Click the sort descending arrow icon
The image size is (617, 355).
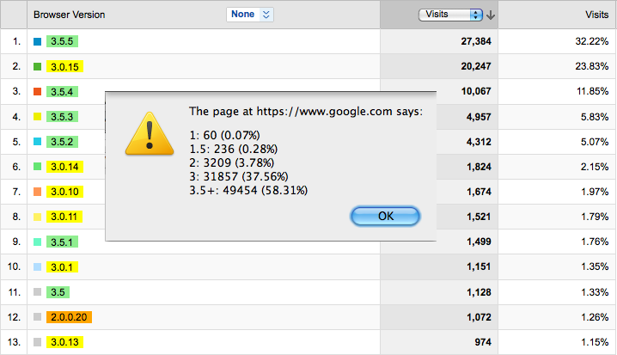pyautogui.click(x=491, y=15)
